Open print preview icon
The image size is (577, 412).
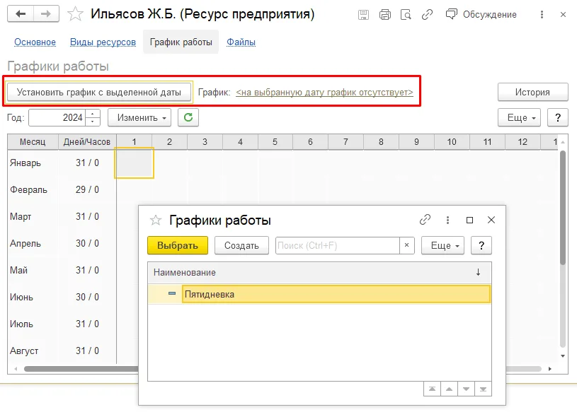pos(406,15)
